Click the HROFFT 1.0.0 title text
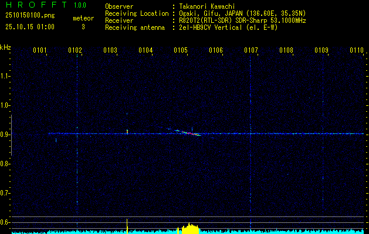The image size is (369, 234). pos(46,5)
